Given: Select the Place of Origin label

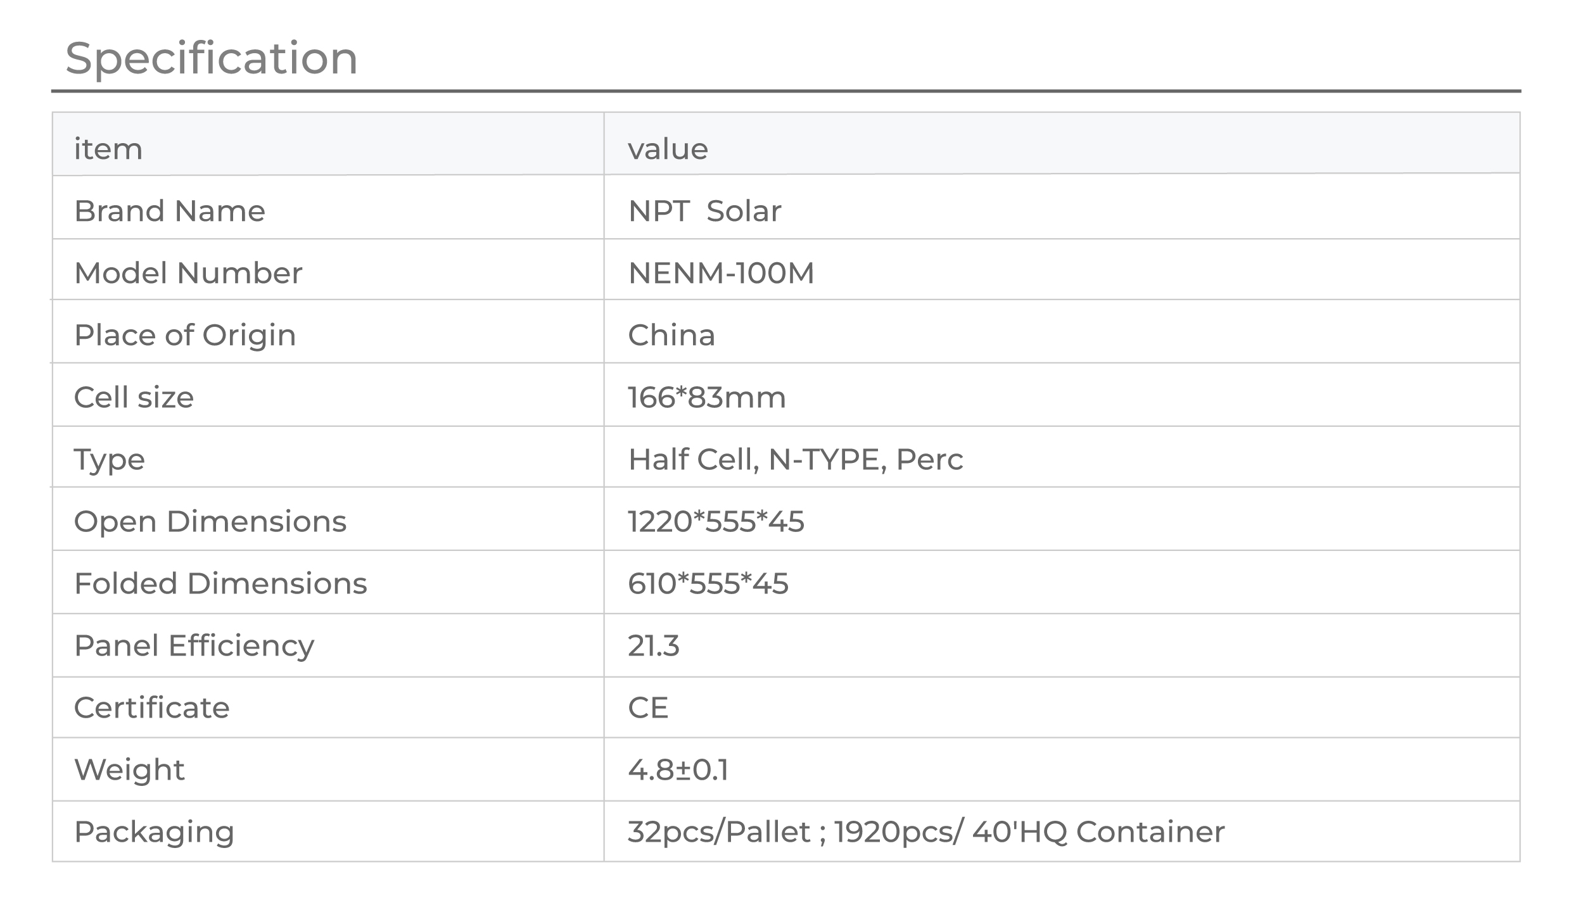Looking at the screenshot, I should coord(185,336).
